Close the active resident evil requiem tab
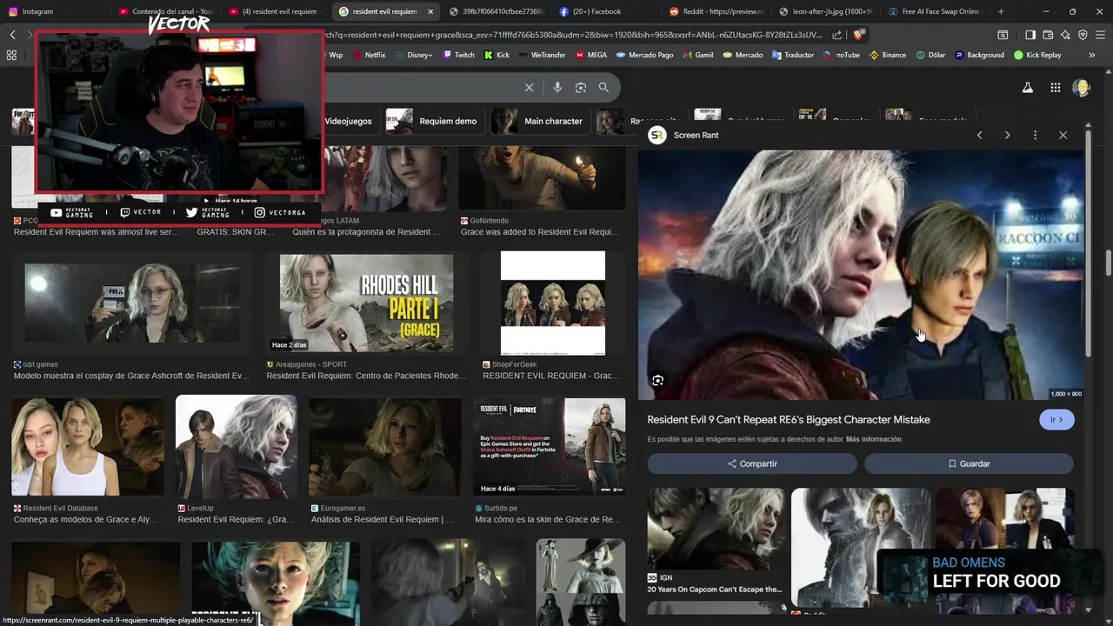The height and width of the screenshot is (626, 1113). pos(430,11)
